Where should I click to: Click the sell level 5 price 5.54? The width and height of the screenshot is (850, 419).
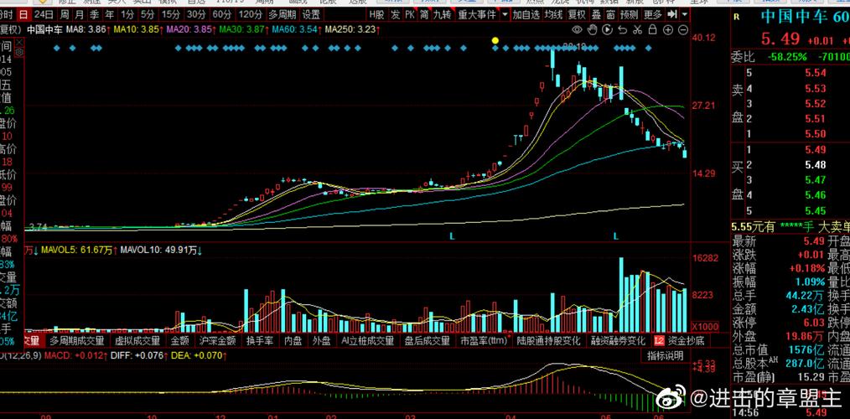pos(816,73)
